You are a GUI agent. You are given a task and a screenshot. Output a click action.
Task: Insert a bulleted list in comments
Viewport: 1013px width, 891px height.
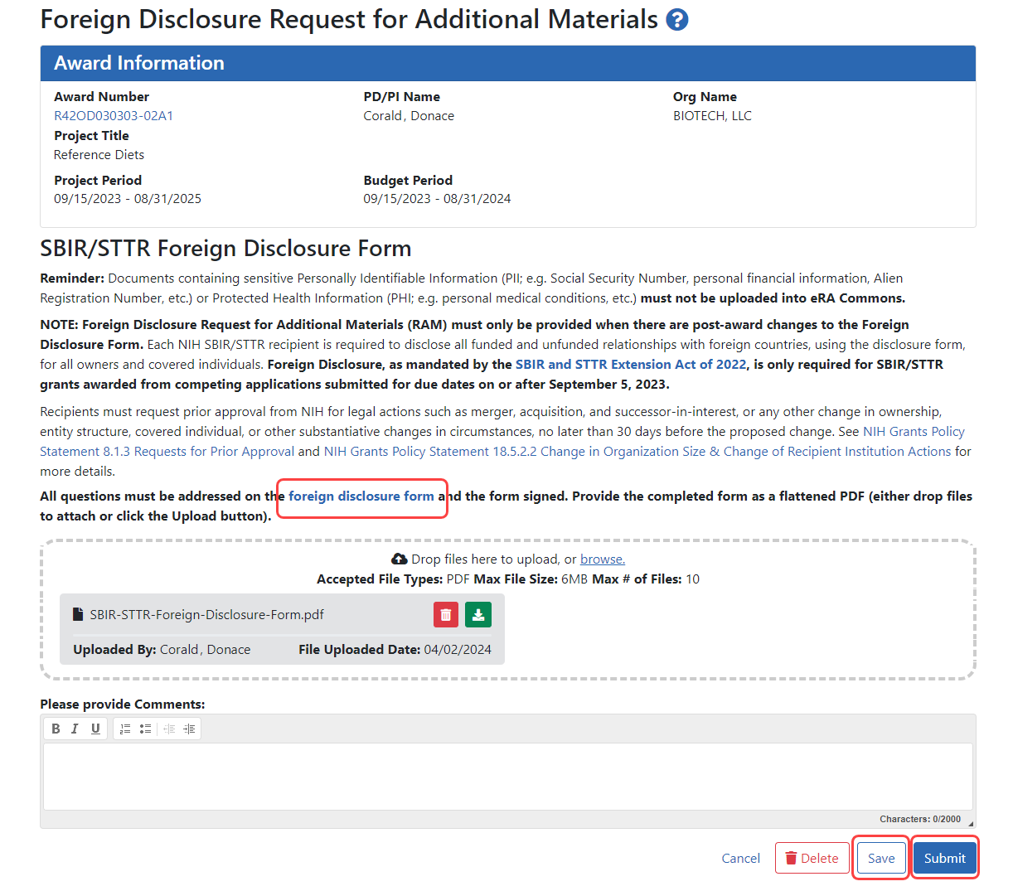[x=145, y=729]
